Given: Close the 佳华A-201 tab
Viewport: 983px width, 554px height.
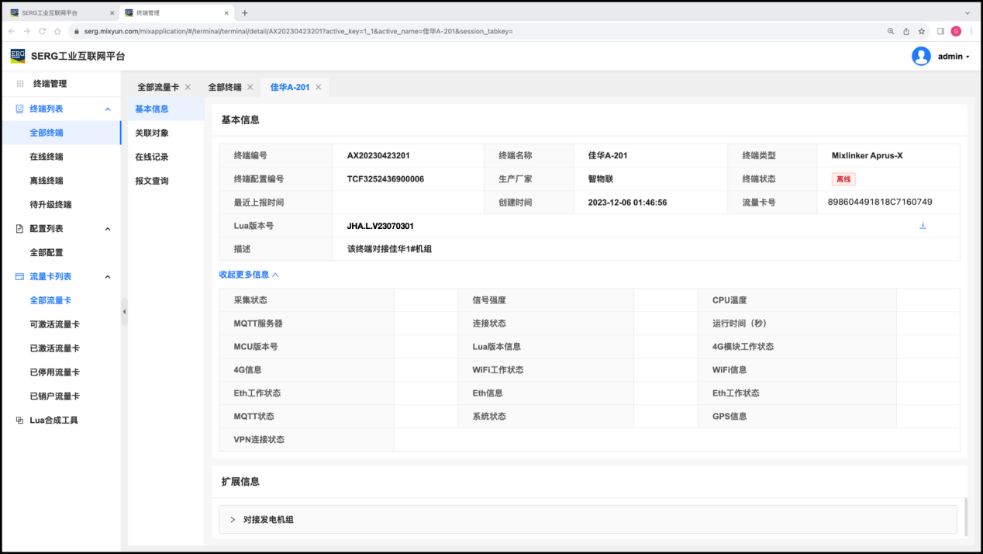Looking at the screenshot, I should tap(318, 88).
